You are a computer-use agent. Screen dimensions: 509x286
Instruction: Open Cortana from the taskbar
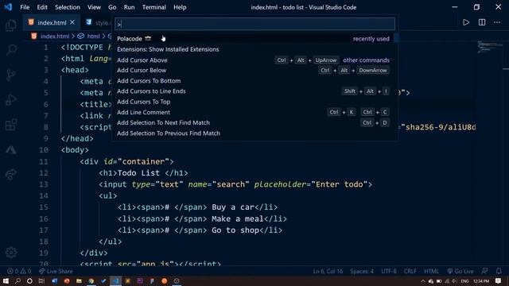[x=29, y=280]
